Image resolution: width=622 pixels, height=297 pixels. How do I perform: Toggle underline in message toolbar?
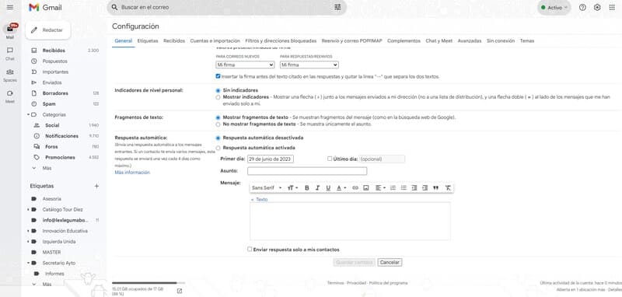click(x=328, y=188)
